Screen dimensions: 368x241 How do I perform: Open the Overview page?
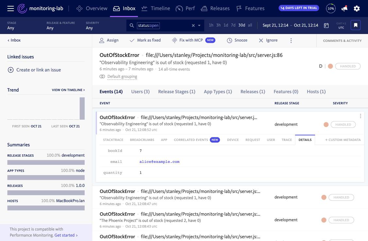pyautogui.click(x=92, y=9)
